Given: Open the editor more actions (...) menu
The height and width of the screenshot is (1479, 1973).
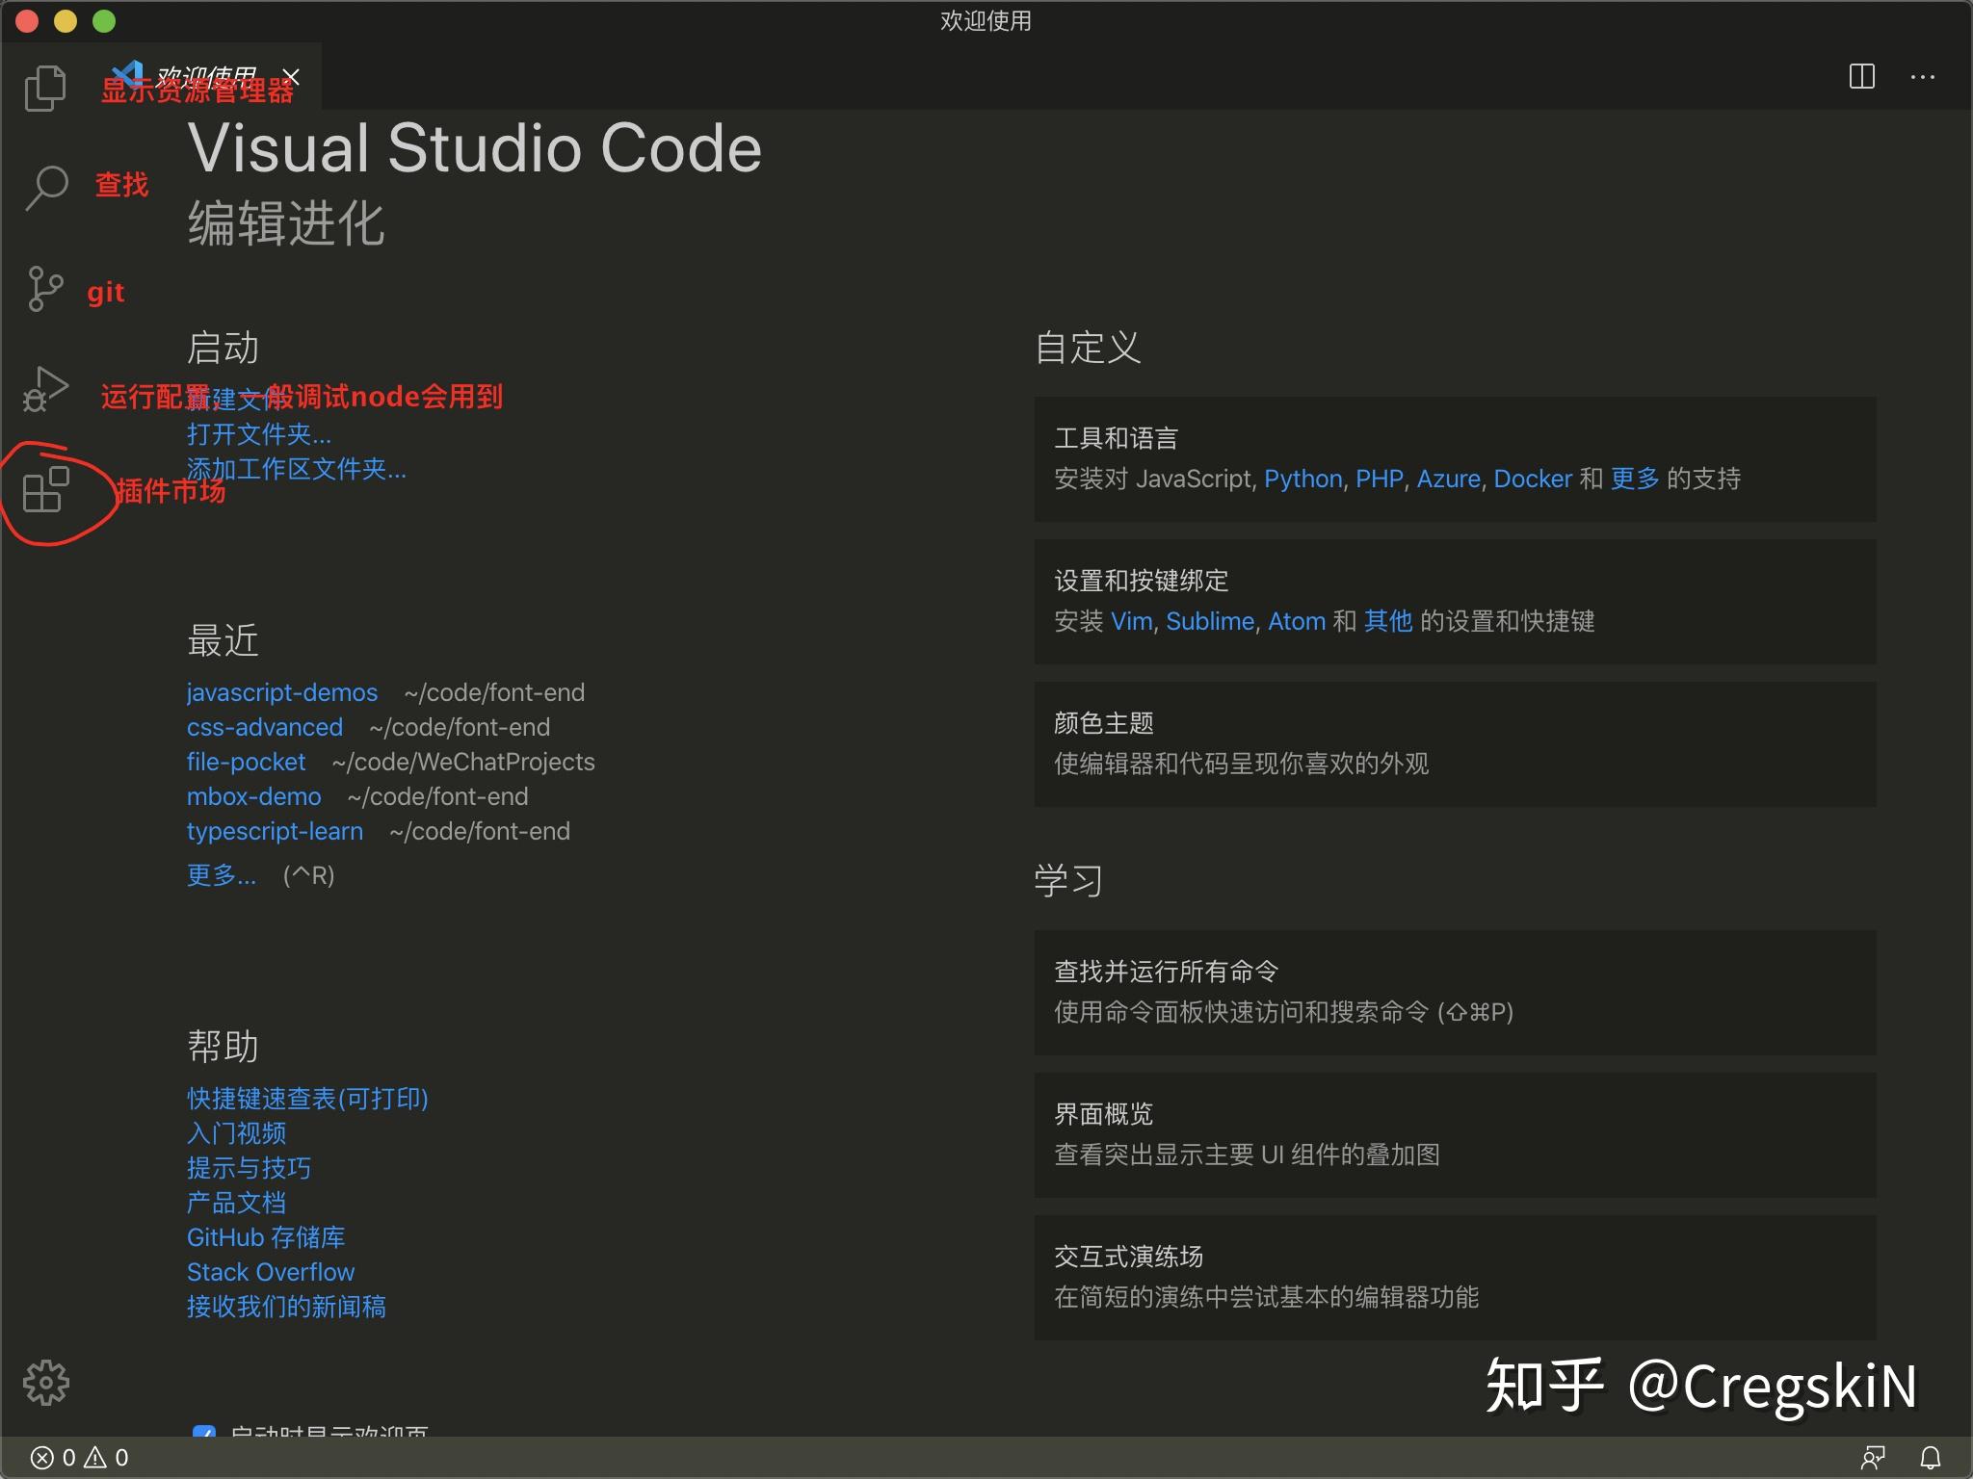Looking at the screenshot, I should [x=1924, y=77].
